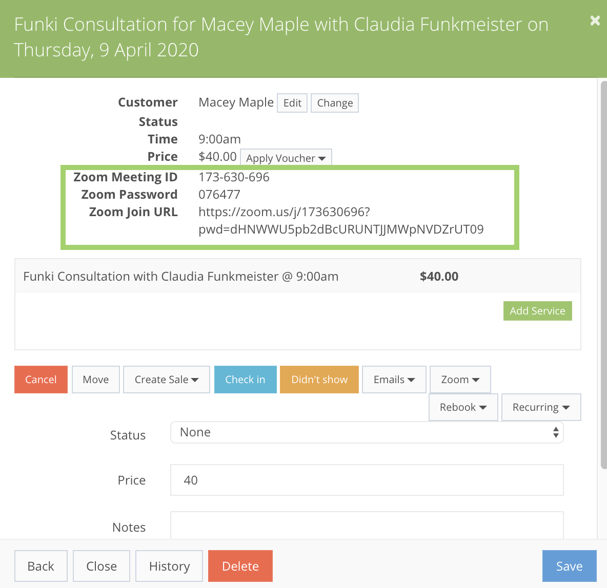The height and width of the screenshot is (588, 607).
Task: Open the Zoom dropdown menu
Action: point(460,380)
